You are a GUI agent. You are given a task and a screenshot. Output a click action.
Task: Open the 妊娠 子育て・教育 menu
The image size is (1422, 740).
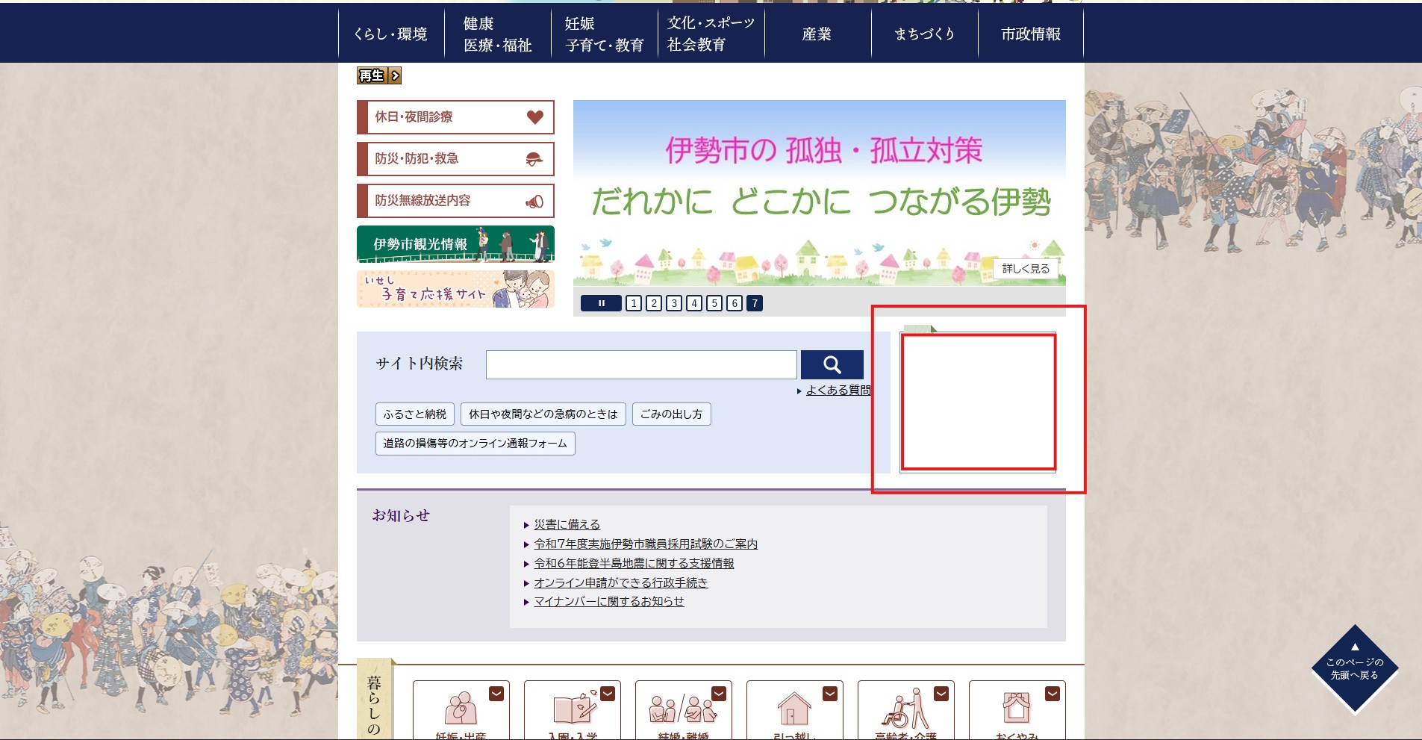(605, 34)
